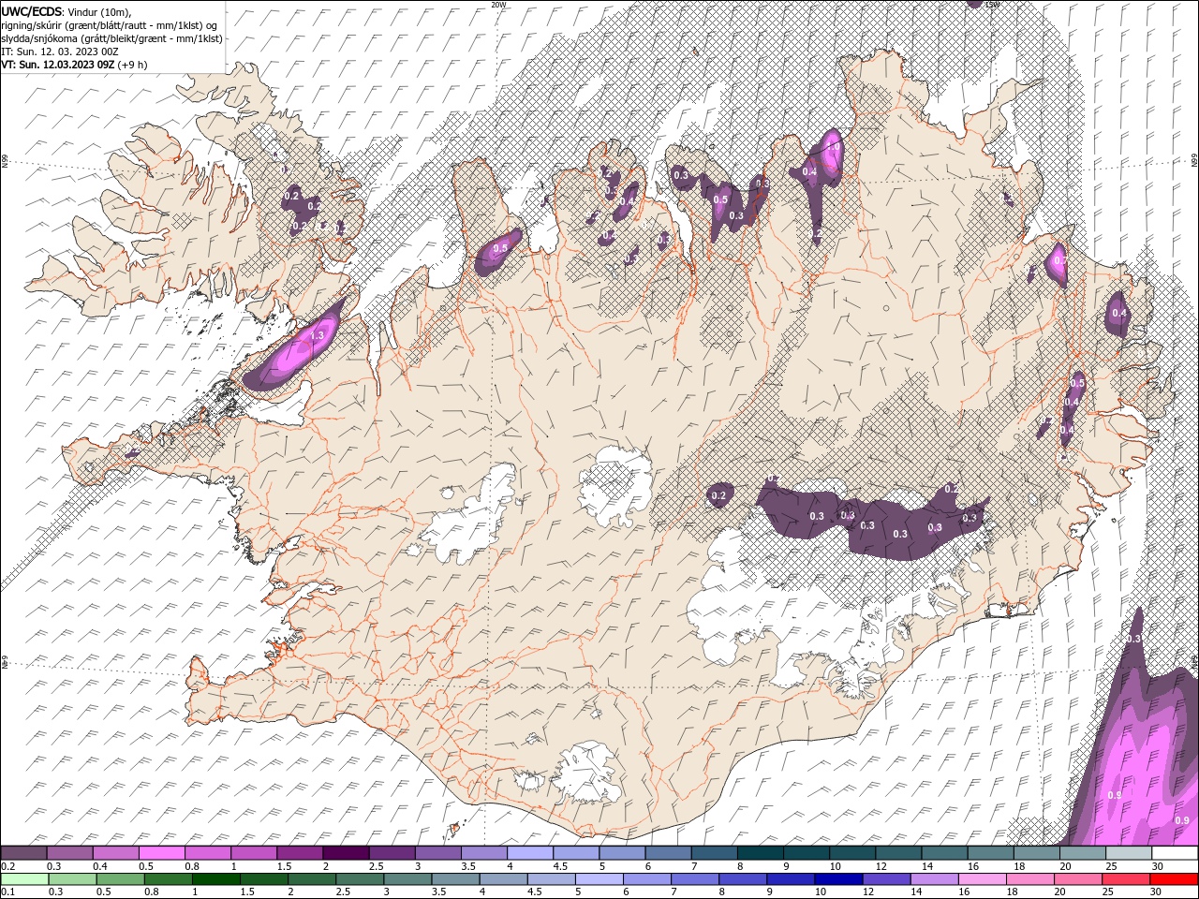The height and width of the screenshot is (899, 1199).
Task: Select dark teal snow swatch between 8 and 9
Action: [761, 853]
